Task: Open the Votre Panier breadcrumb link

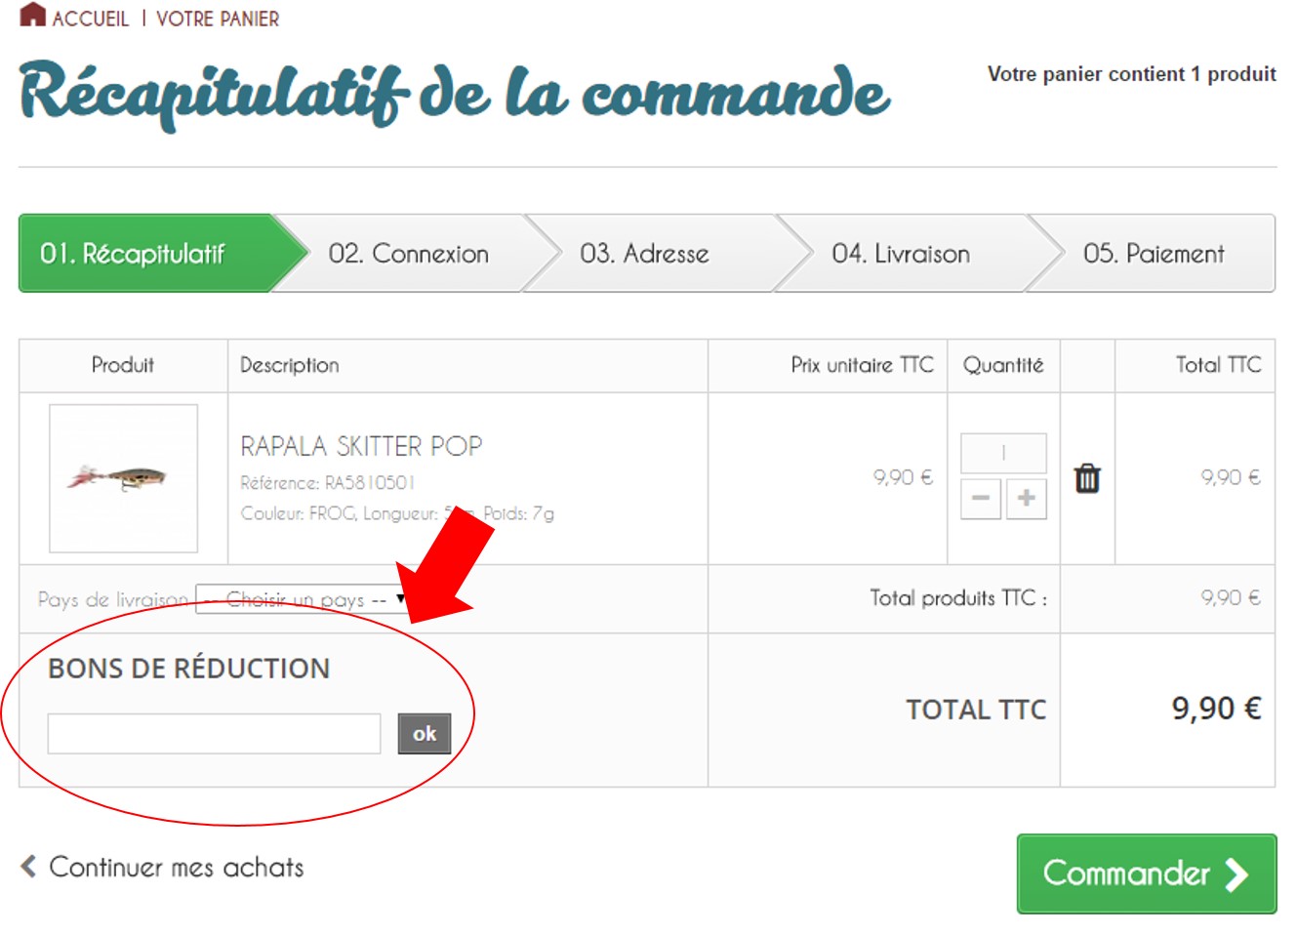Action: (x=218, y=19)
